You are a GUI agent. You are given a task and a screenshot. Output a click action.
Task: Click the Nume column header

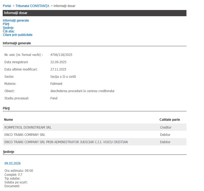8,120
